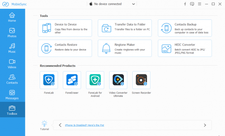Click the FoneEraser label text
The image size is (225, 136).
(x=72, y=93)
